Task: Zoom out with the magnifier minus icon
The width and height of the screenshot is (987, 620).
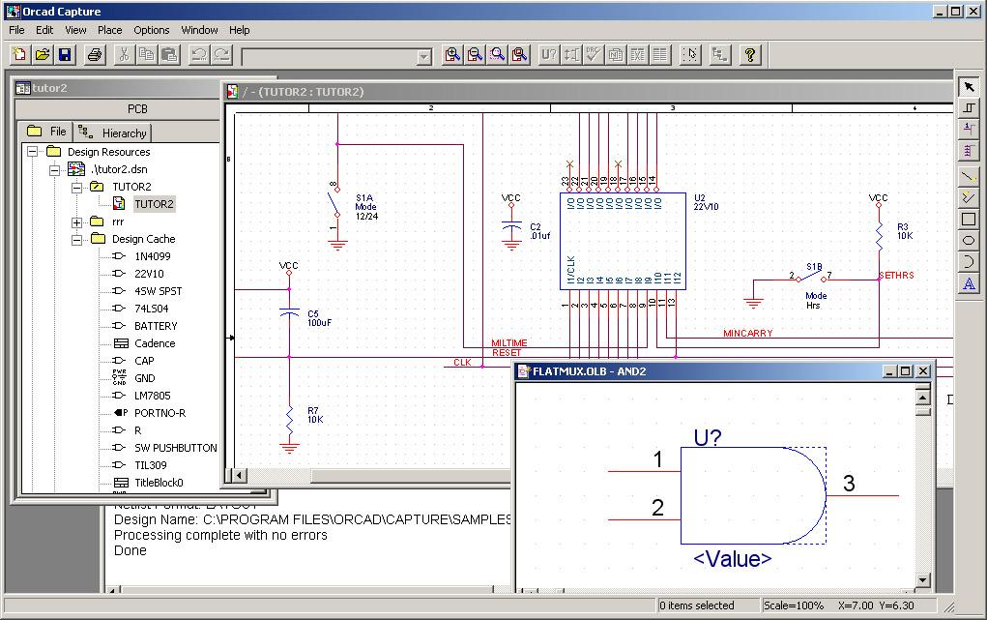Action: (x=475, y=55)
